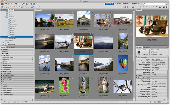Viewport: 170px width, 105px height.
Task: Go forward with the right arrow
Action: click(x=9, y=4)
